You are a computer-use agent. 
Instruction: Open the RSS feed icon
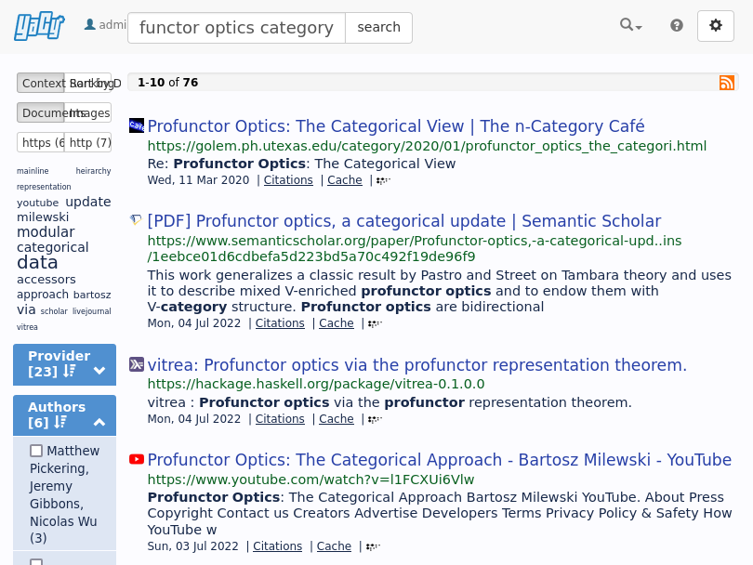727,83
